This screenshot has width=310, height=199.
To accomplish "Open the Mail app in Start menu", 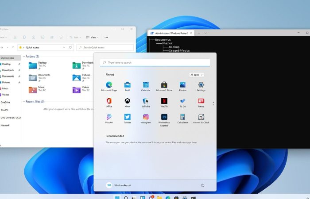I will pyautogui.click(x=128, y=87).
